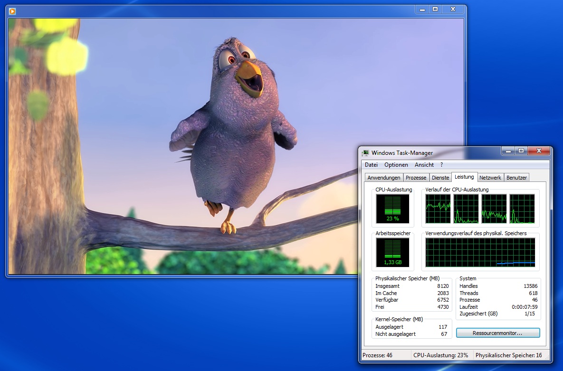This screenshot has width=563, height=371.
Task: Switch to the Prozesse tab
Action: click(416, 178)
